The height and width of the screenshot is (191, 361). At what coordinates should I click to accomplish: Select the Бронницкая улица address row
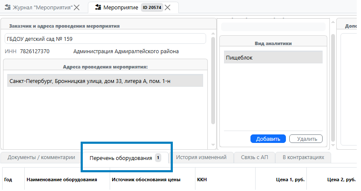point(105,80)
